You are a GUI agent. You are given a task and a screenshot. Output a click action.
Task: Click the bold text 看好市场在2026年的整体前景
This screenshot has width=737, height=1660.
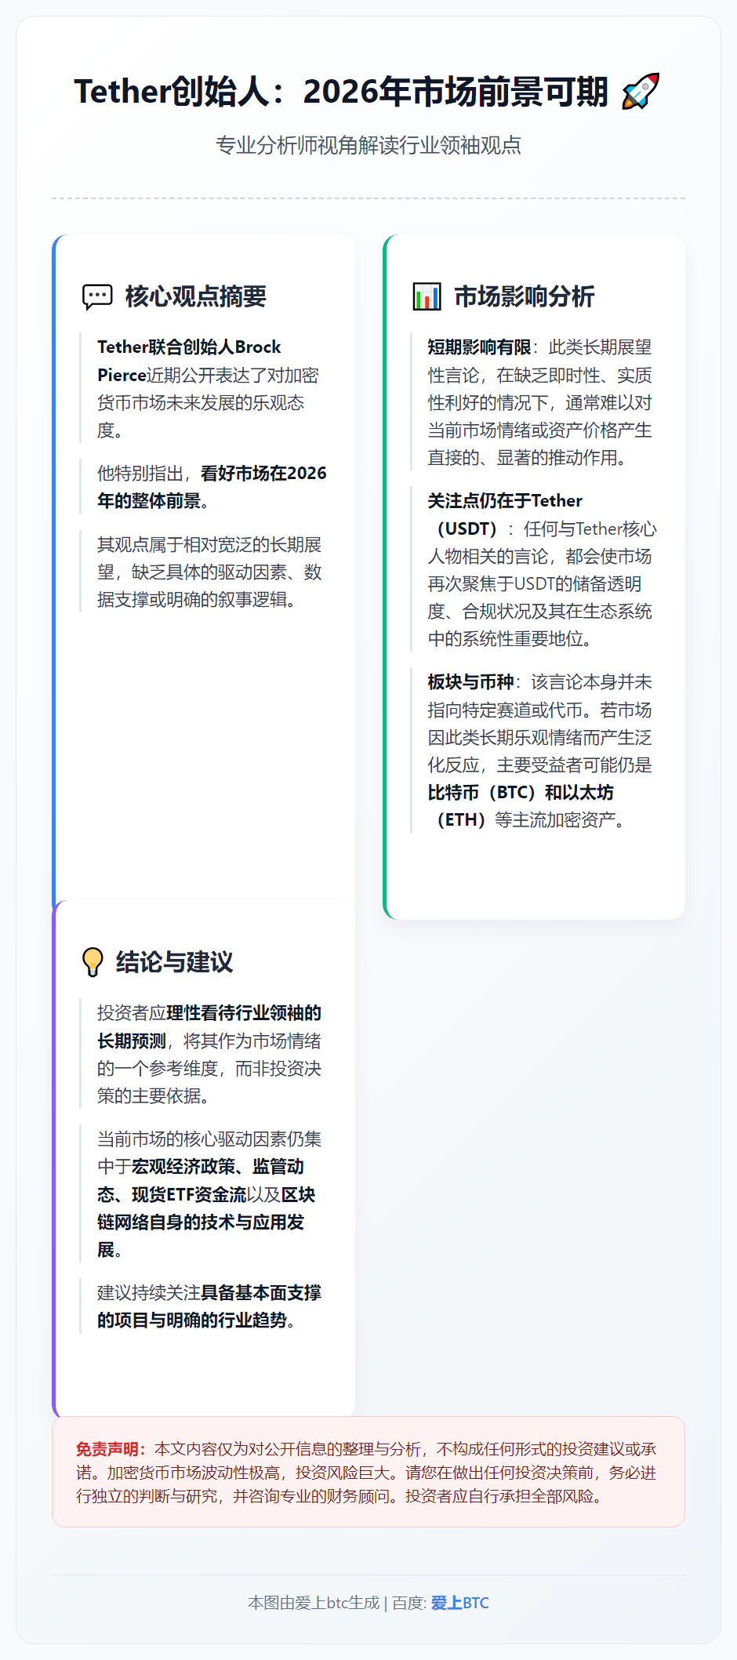coord(212,487)
